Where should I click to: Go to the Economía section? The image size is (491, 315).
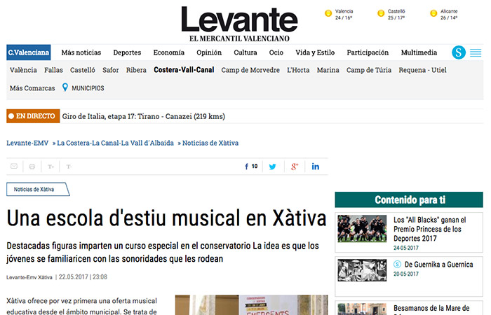tap(168, 52)
